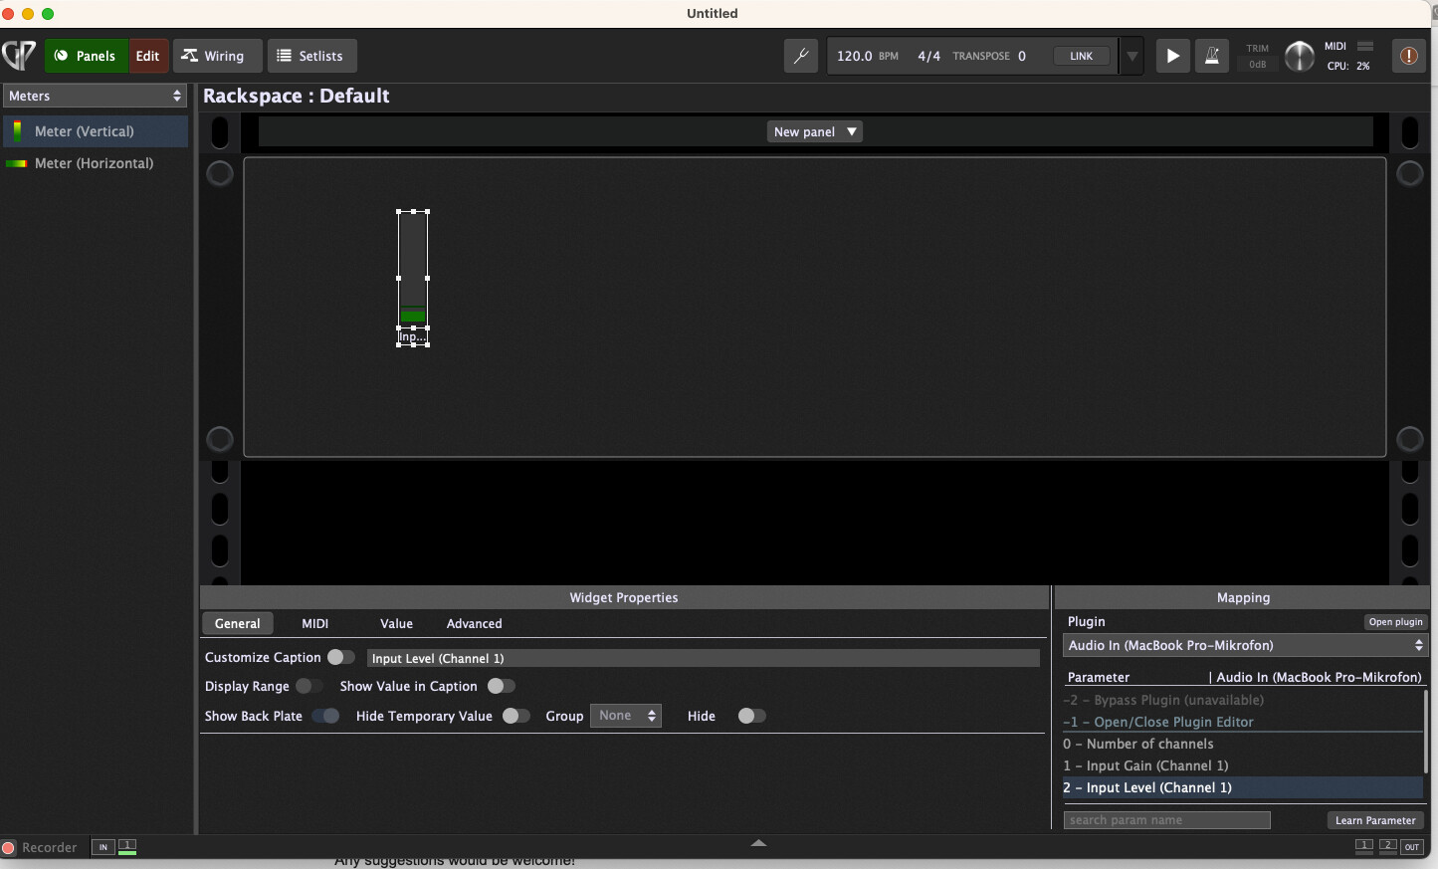
Task: Select Meter (Vertical) widget in list
Action: click(96, 131)
